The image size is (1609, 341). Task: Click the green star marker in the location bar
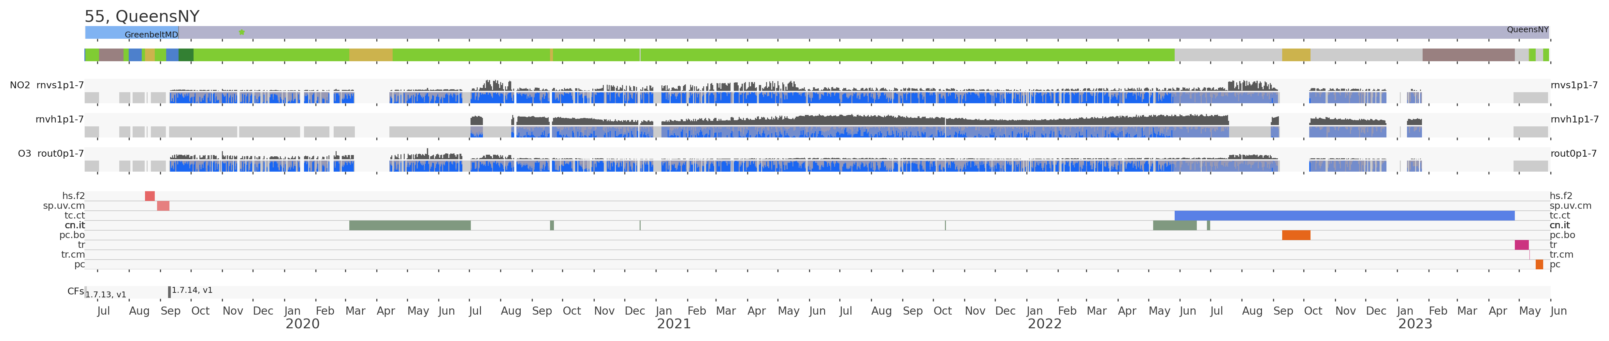[242, 32]
